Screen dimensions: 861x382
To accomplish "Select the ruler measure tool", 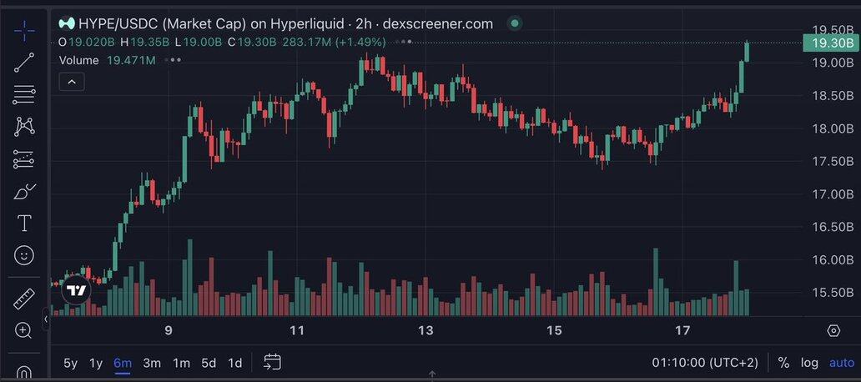I will 24,299.
